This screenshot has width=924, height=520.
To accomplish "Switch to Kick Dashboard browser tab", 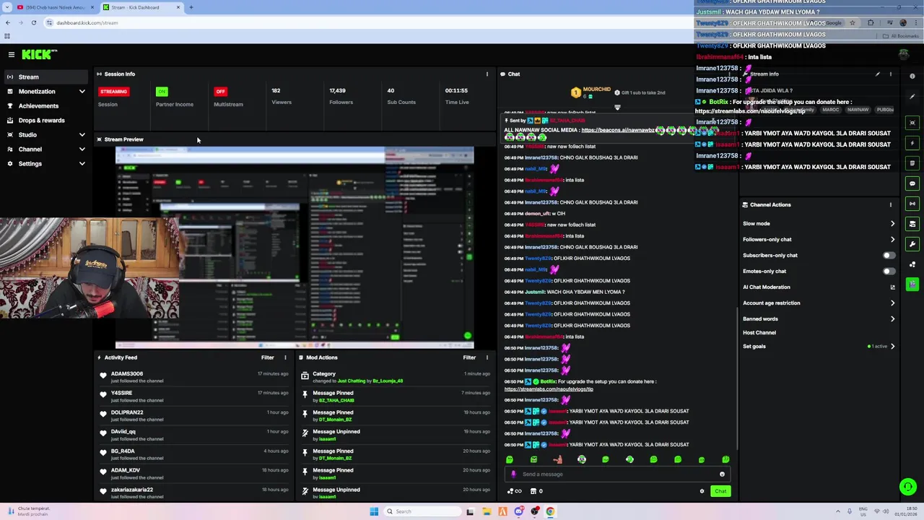I will click(x=141, y=7).
